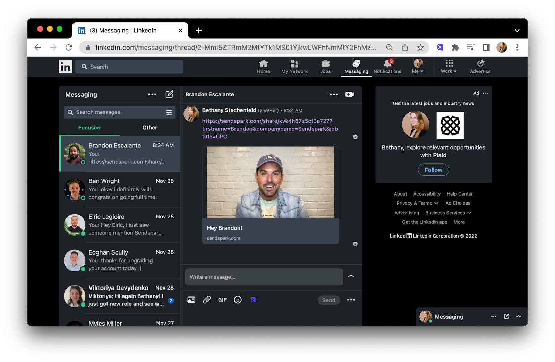
Task: Compose message from floating Messaging bar
Action: point(506,317)
